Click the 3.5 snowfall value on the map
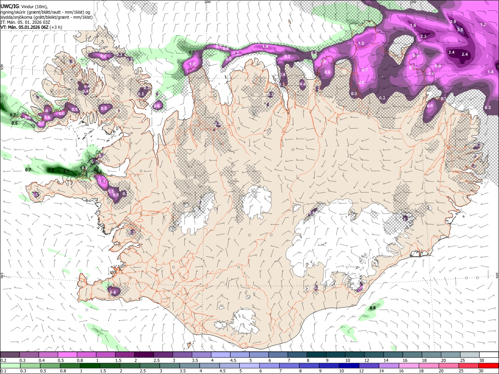This screenshot has width=499, height=374. pyautogui.click(x=460, y=30)
